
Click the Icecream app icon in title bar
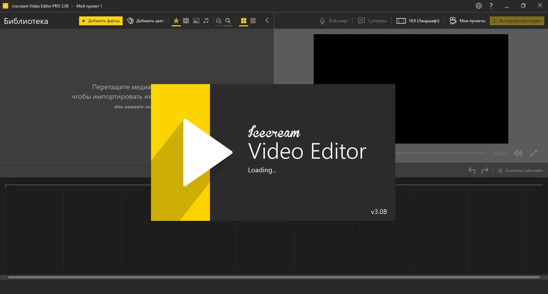point(5,6)
